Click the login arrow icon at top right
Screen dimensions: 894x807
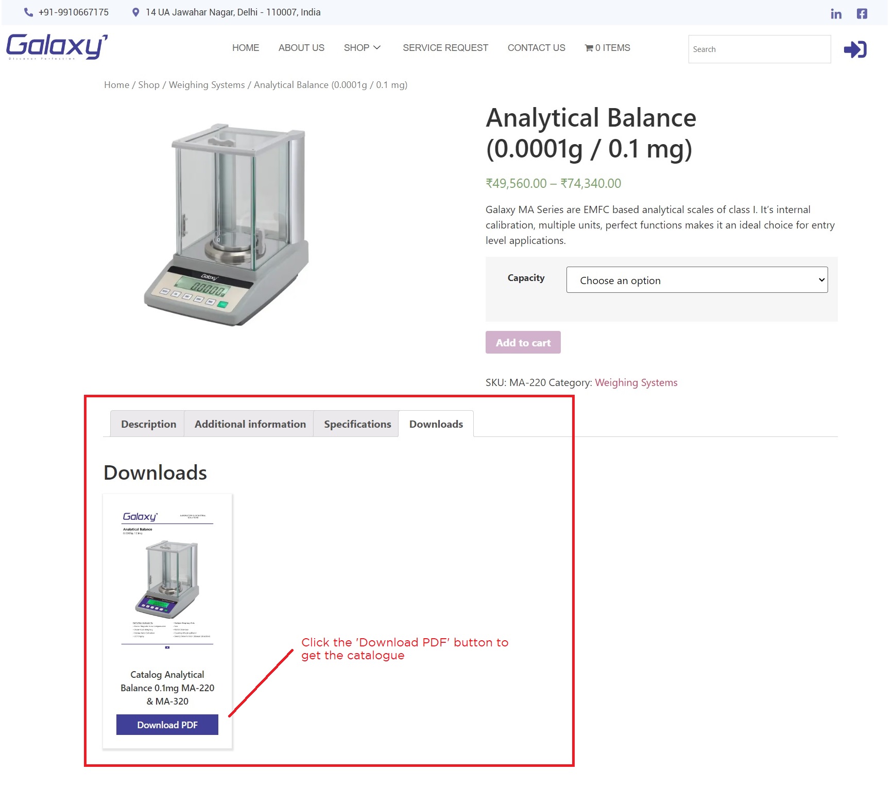pos(855,49)
